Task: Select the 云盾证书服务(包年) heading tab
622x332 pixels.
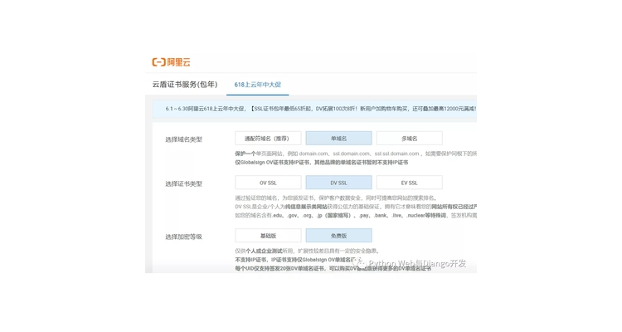Action: (x=185, y=84)
